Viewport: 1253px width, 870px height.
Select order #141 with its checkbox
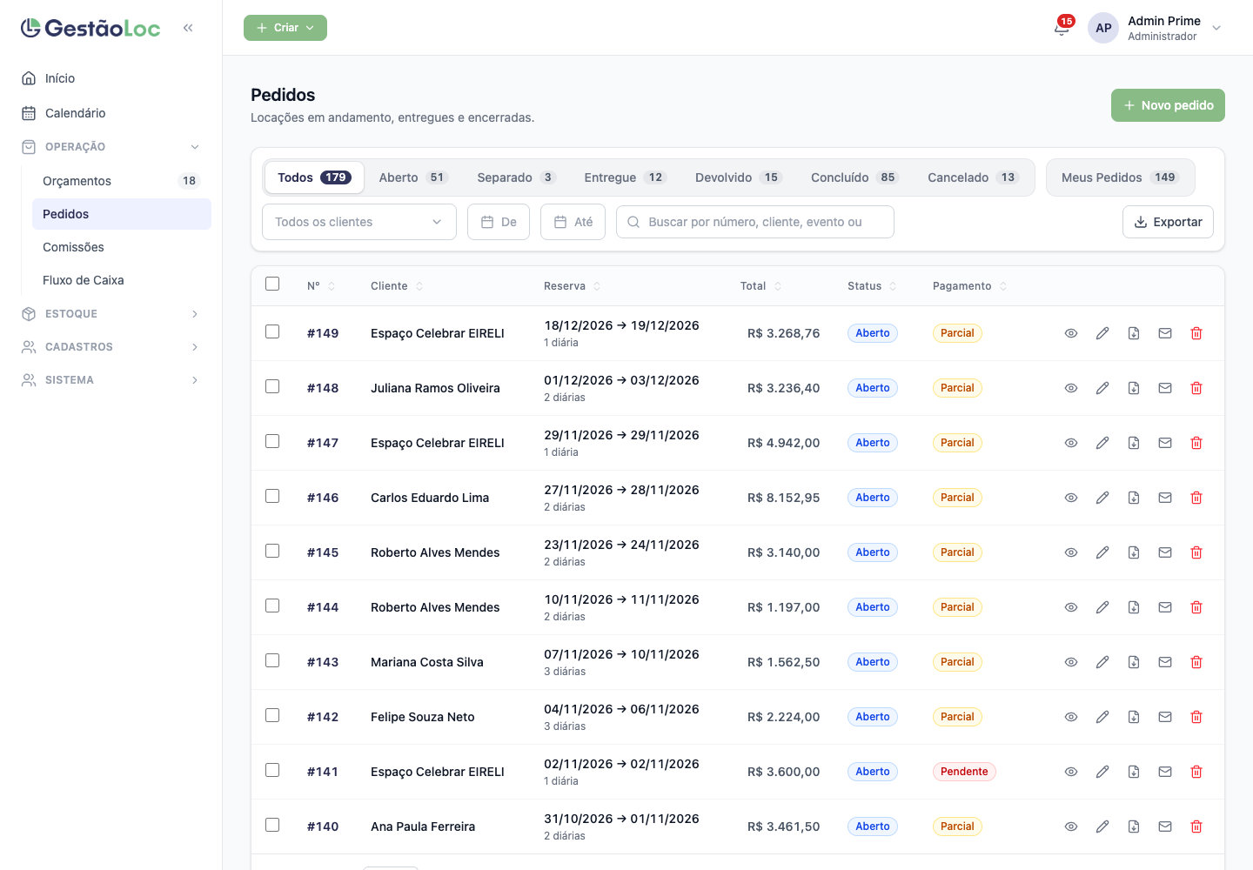[x=272, y=770]
